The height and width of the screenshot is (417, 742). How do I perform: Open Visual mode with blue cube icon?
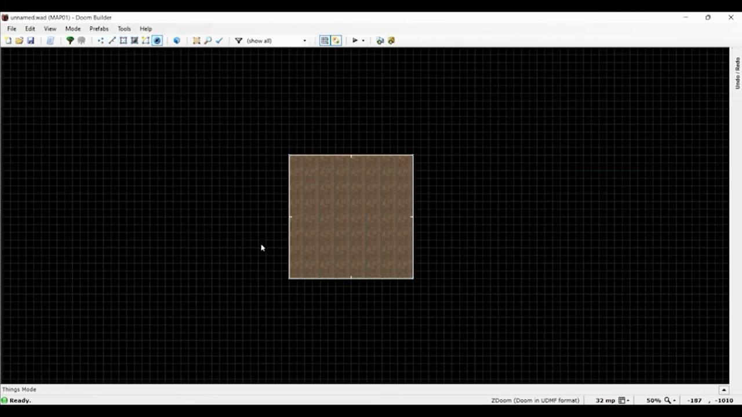(x=177, y=41)
